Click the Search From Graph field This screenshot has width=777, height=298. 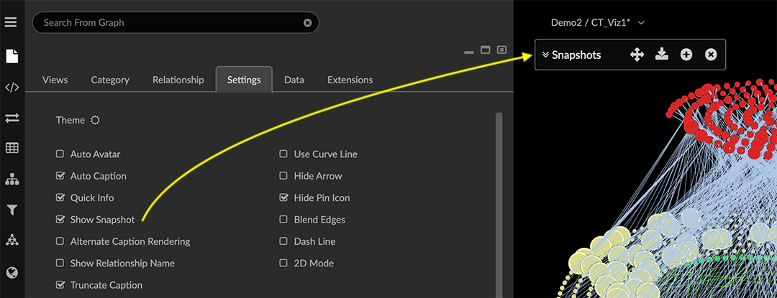click(x=169, y=23)
